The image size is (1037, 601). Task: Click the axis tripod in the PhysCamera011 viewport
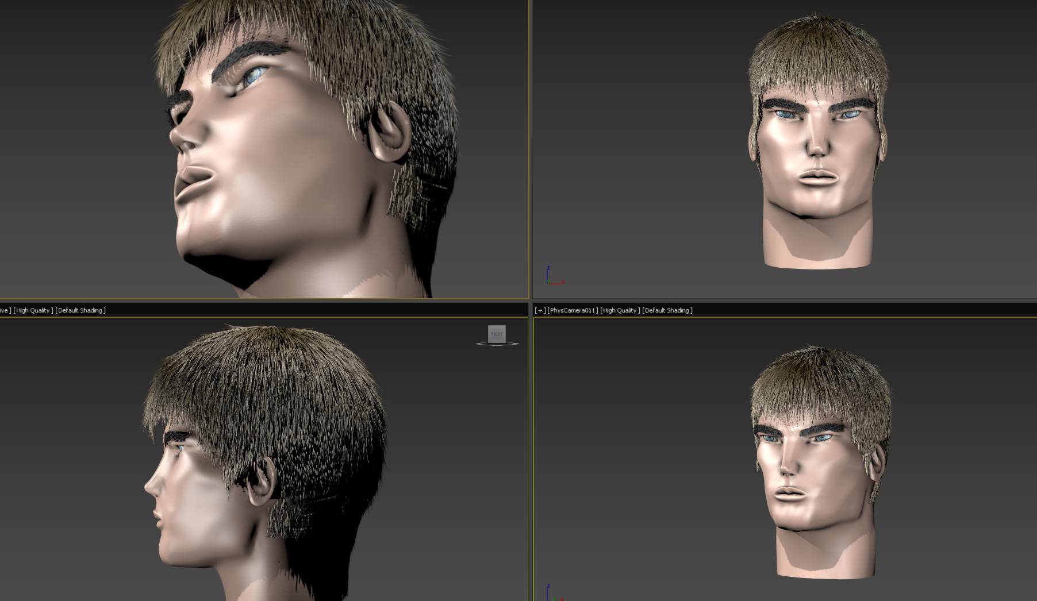[x=554, y=592]
